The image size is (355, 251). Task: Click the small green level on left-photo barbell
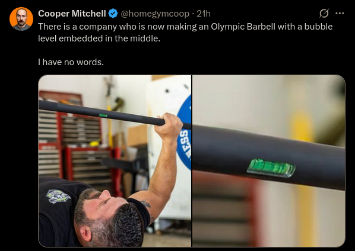[x=103, y=115]
